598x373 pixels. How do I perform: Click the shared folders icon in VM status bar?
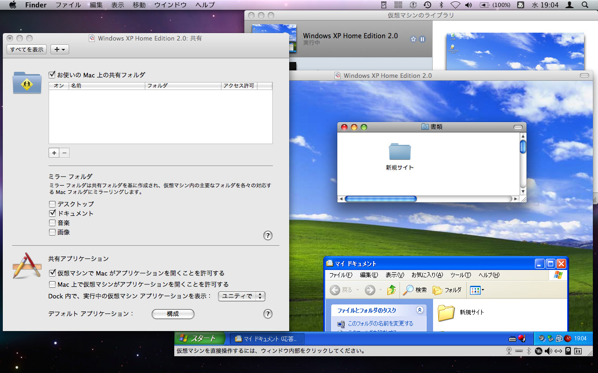pyautogui.click(x=578, y=351)
